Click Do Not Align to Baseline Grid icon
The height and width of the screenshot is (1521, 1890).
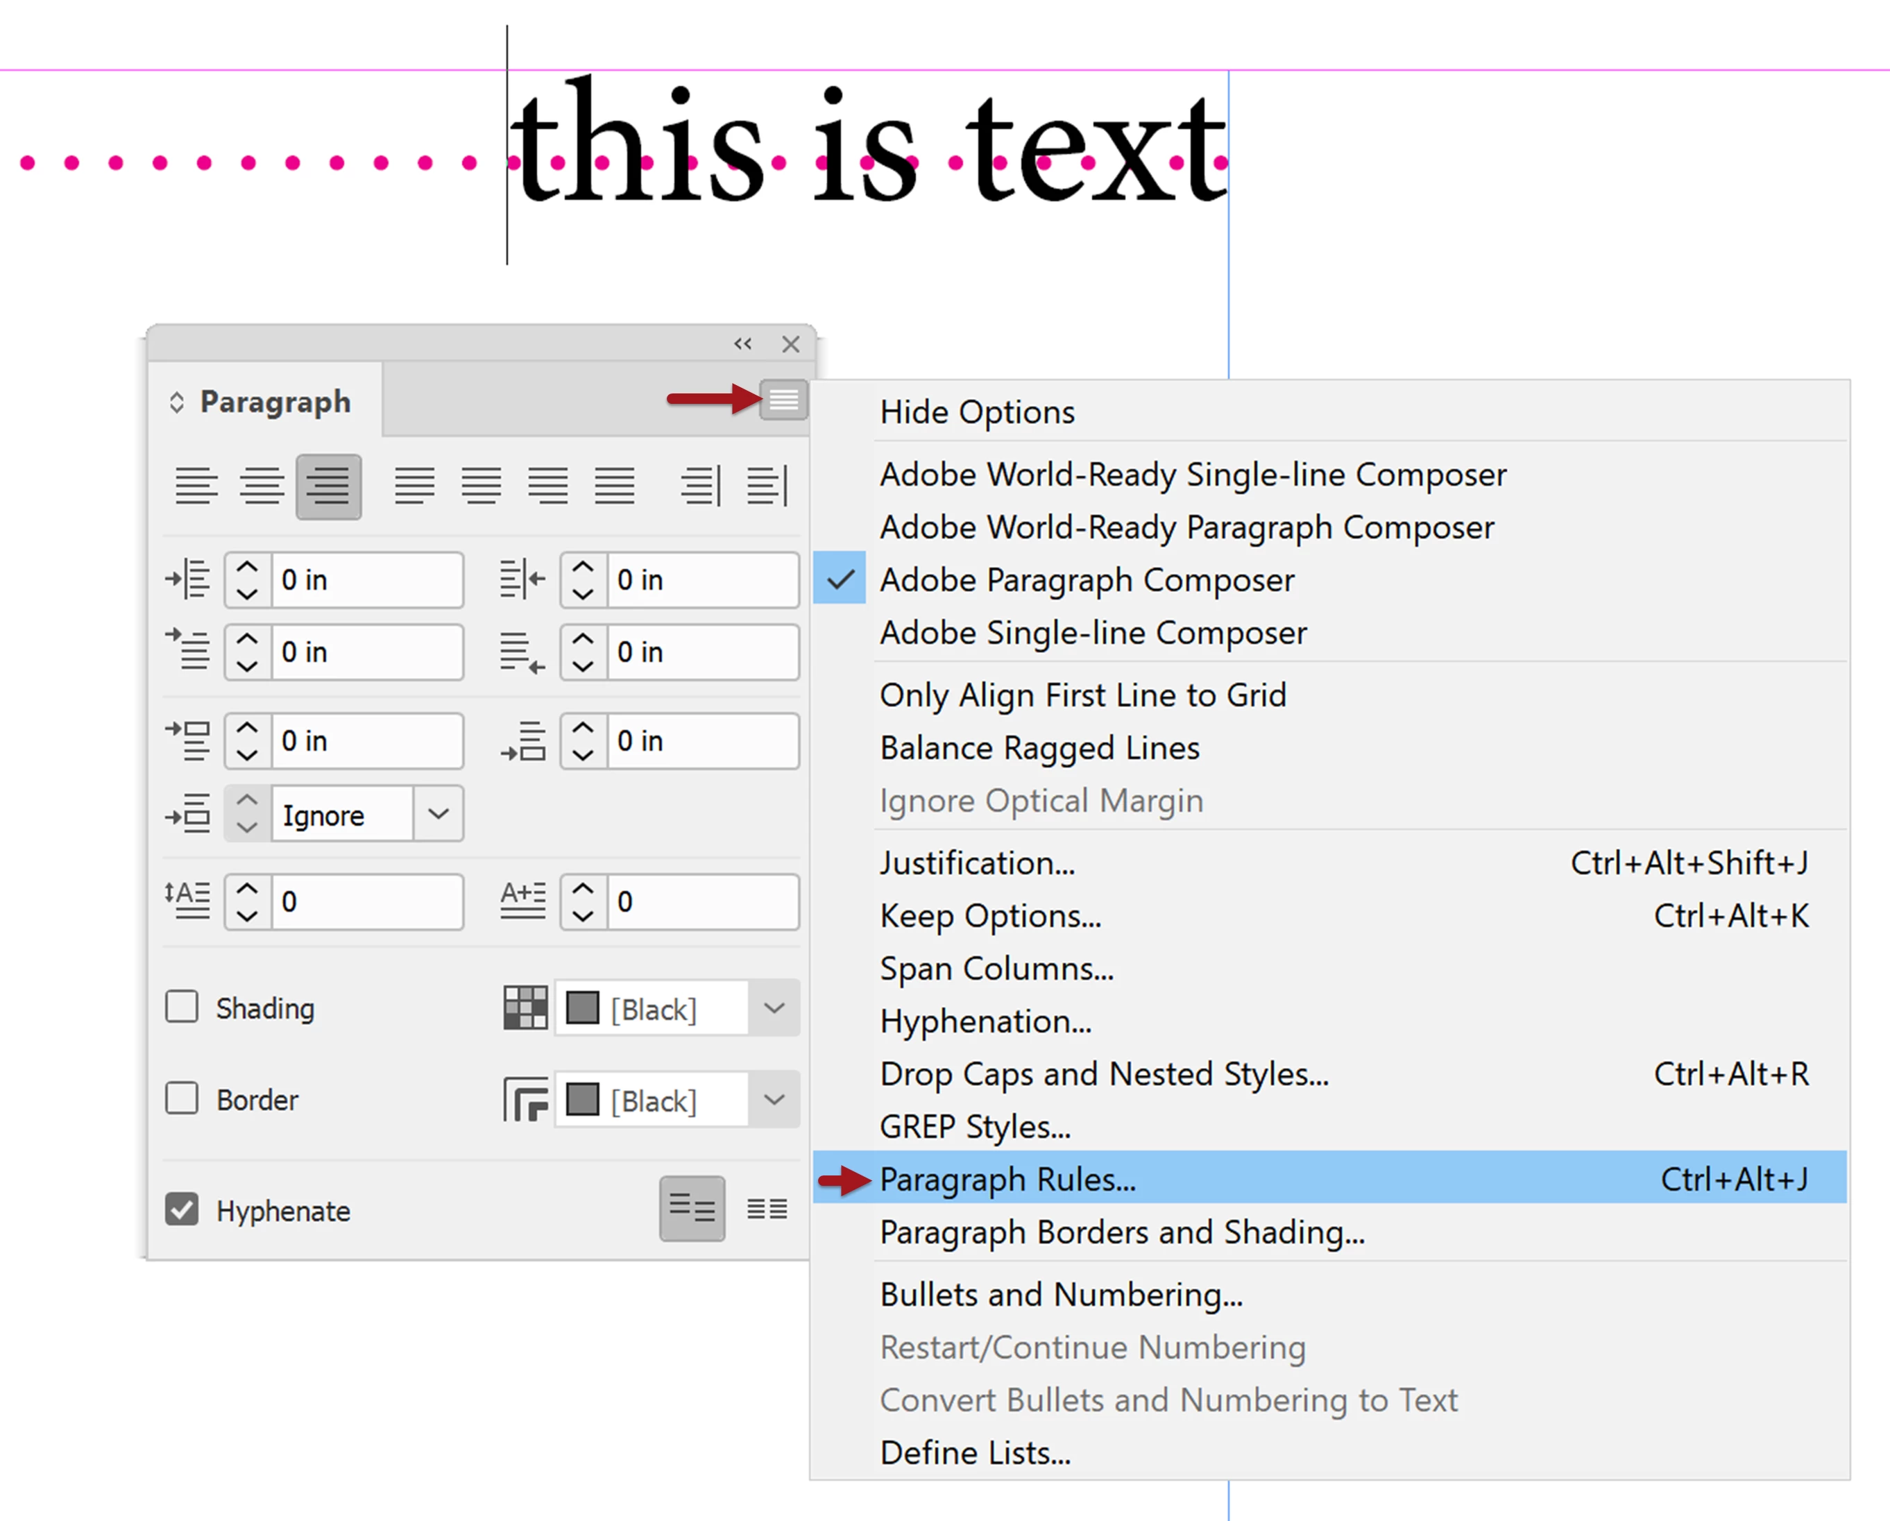point(692,1209)
